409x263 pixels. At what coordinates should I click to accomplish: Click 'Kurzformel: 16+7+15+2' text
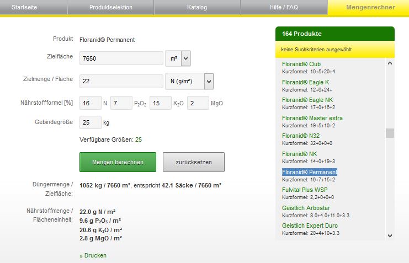tap(309, 180)
